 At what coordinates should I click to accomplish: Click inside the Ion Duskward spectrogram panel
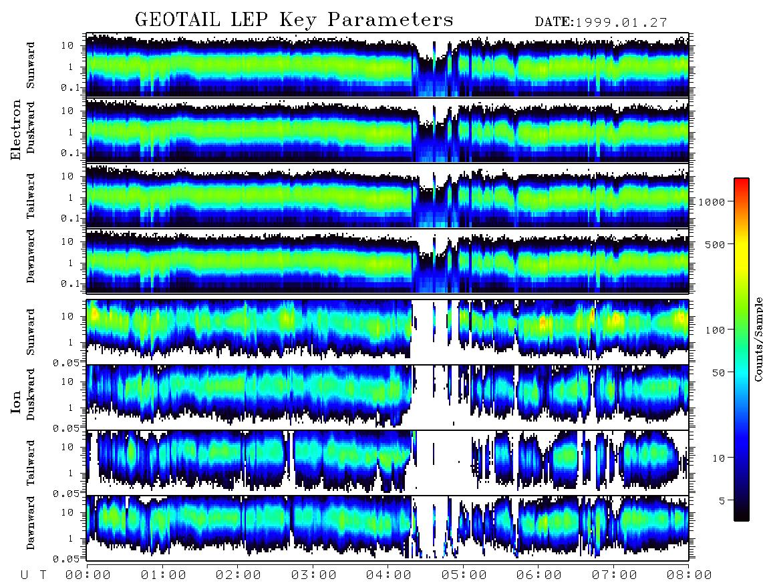388,397
